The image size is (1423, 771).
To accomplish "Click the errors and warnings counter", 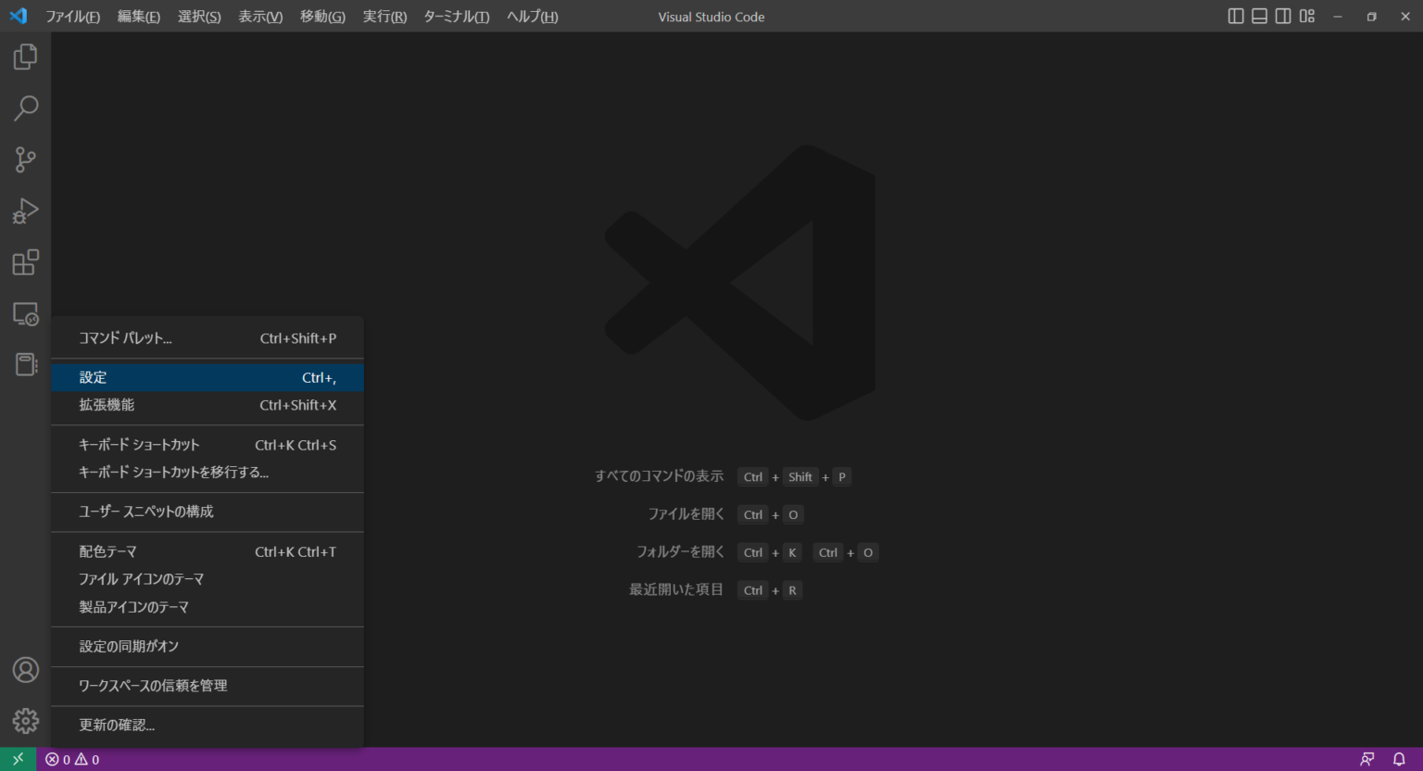I will (71, 758).
